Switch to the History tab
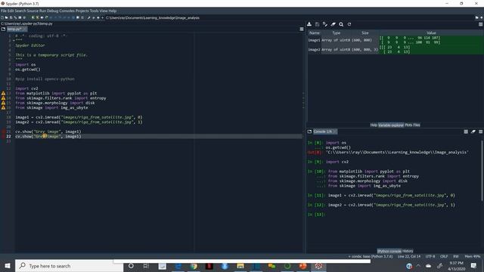 (408, 251)
